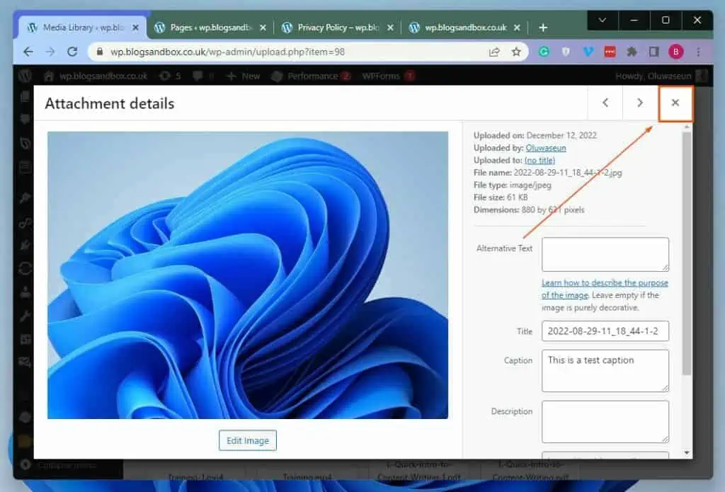Image resolution: width=725 pixels, height=492 pixels.
Task: Click the Title input field
Action: 605,331
